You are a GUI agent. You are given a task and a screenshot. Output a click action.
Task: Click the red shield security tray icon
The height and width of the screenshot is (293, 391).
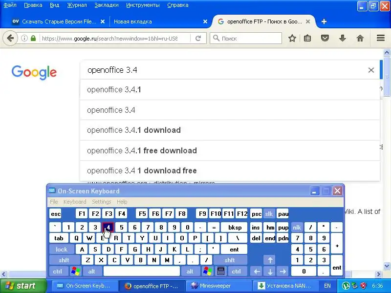pyautogui.click(x=363, y=286)
